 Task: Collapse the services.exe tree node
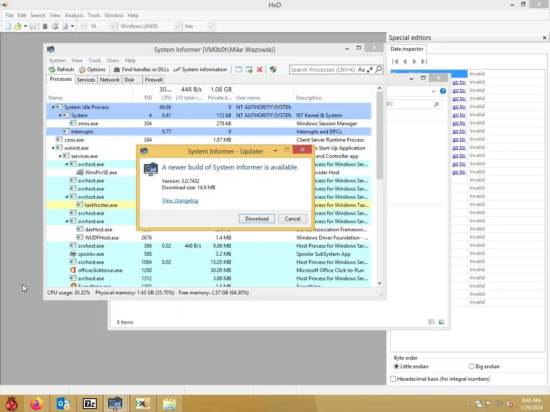click(60, 156)
